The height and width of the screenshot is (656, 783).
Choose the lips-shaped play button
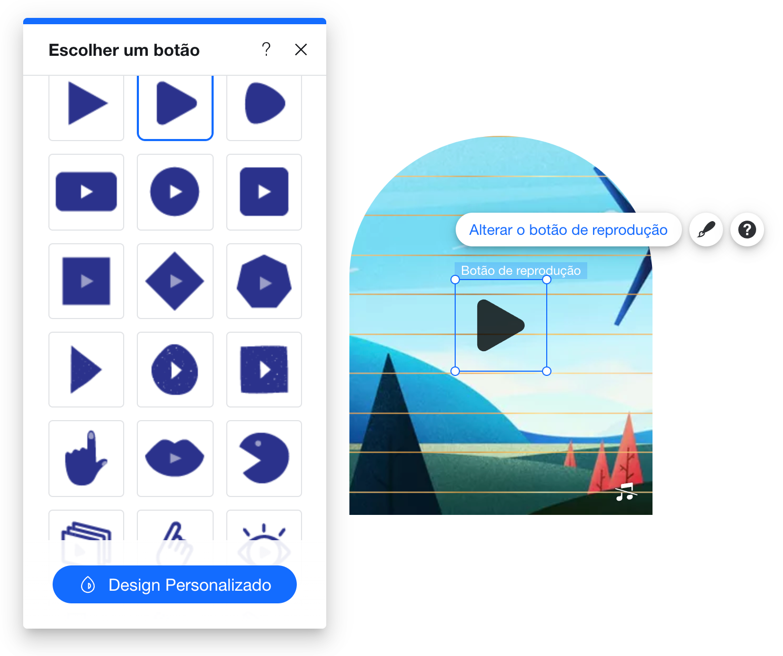(175, 458)
